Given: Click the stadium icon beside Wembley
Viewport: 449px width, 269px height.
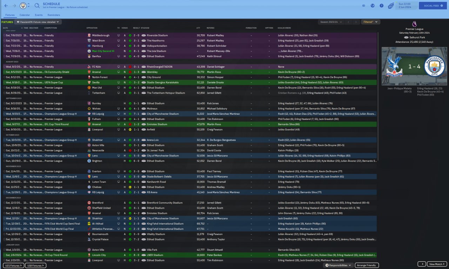Looking at the screenshot, I should tap(143, 72).
